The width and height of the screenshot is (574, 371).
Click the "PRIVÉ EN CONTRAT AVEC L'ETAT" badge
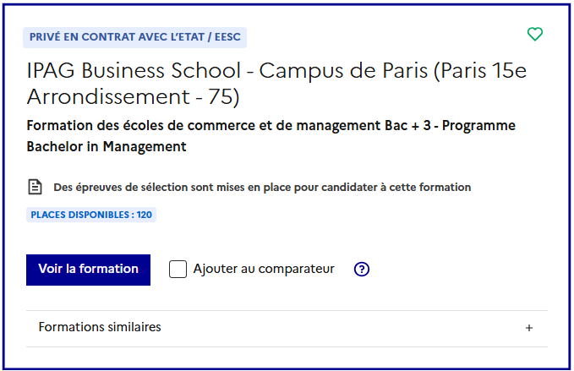point(118,37)
